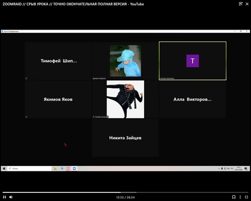Click the purple T avatar tile

193,61
